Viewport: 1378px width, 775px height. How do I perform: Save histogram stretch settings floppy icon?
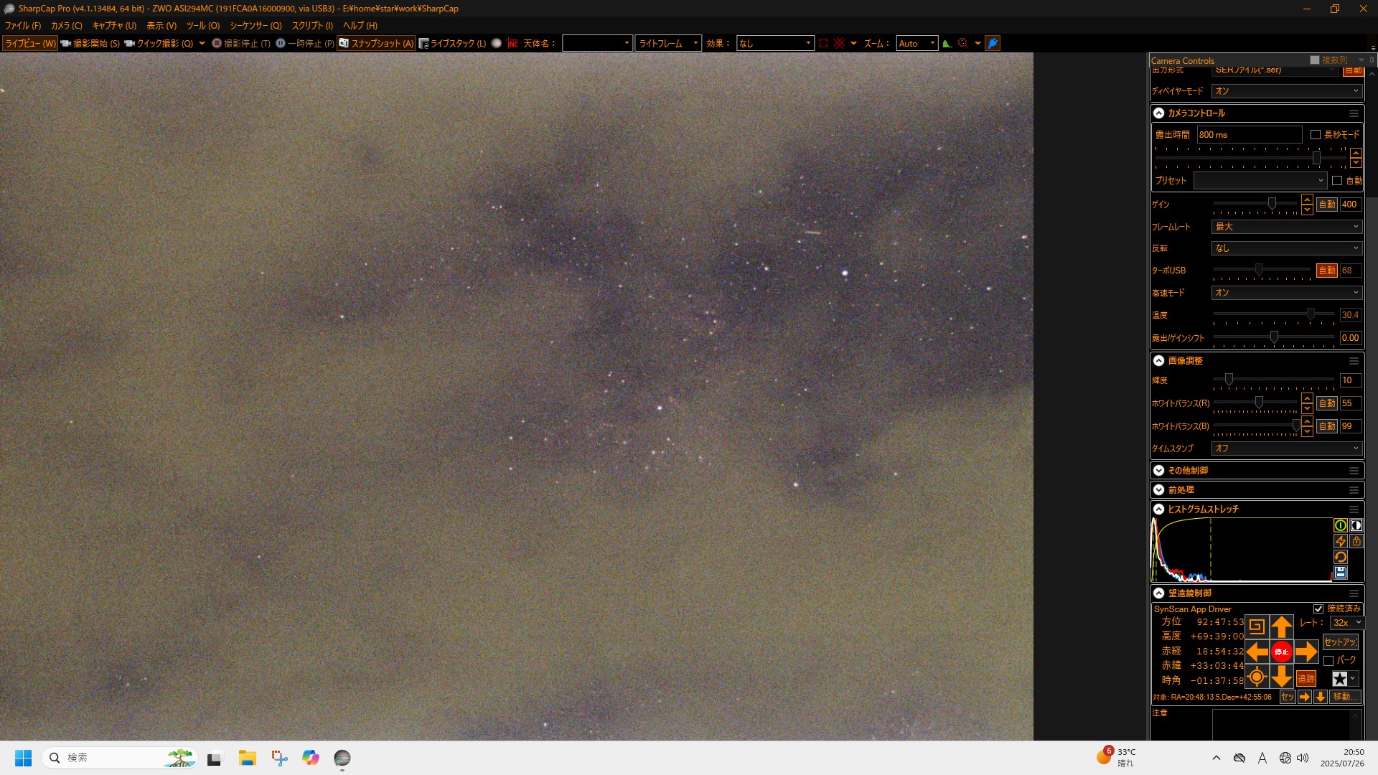point(1340,573)
